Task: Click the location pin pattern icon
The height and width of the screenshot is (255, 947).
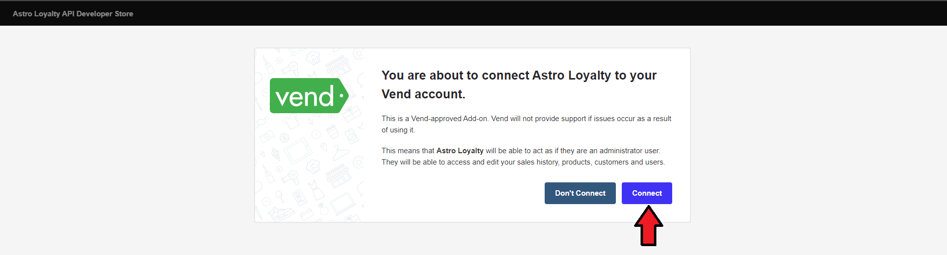Action: click(x=324, y=146)
